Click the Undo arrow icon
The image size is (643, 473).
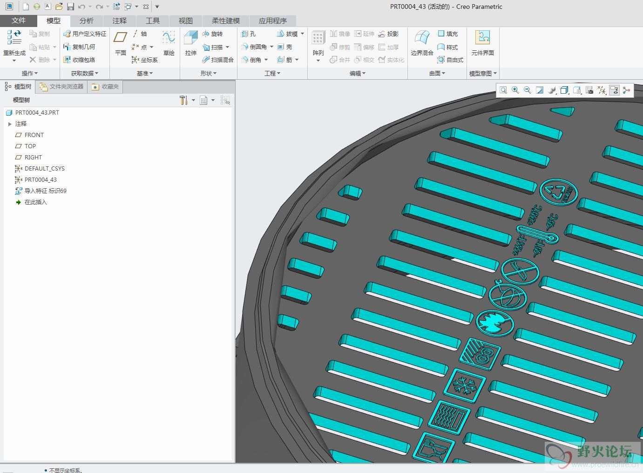point(81,7)
